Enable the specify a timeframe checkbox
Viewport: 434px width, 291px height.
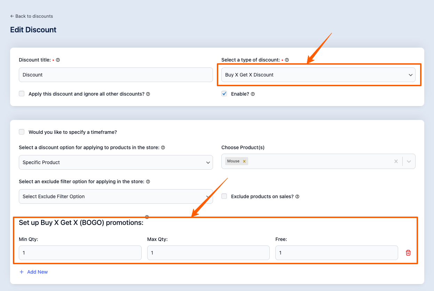[22, 132]
